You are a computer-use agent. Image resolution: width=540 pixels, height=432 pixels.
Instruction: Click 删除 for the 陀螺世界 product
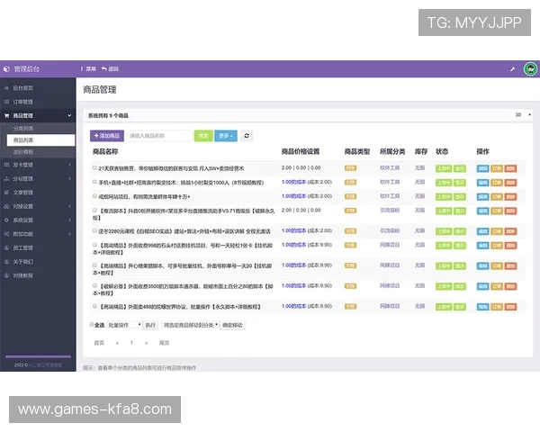pyautogui.click(x=510, y=307)
